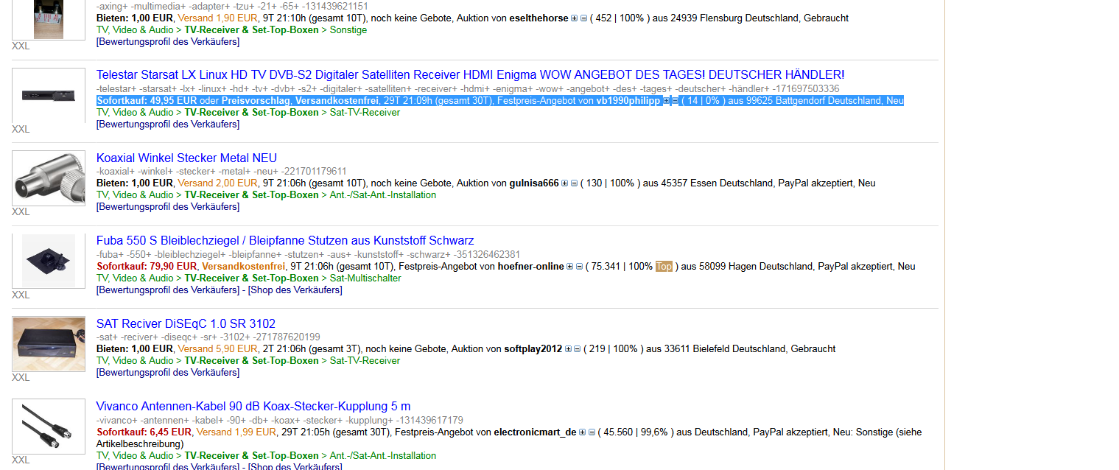Click seller name eselthehorse
This screenshot has width=1119, height=470.
(539, 18)
